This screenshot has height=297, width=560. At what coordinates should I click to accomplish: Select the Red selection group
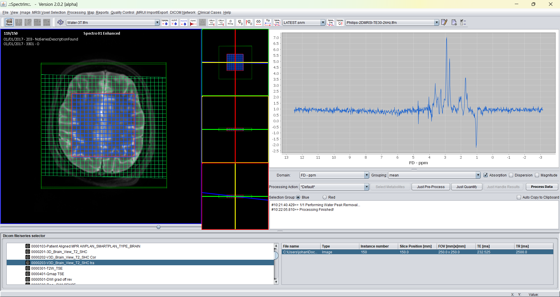325,197
